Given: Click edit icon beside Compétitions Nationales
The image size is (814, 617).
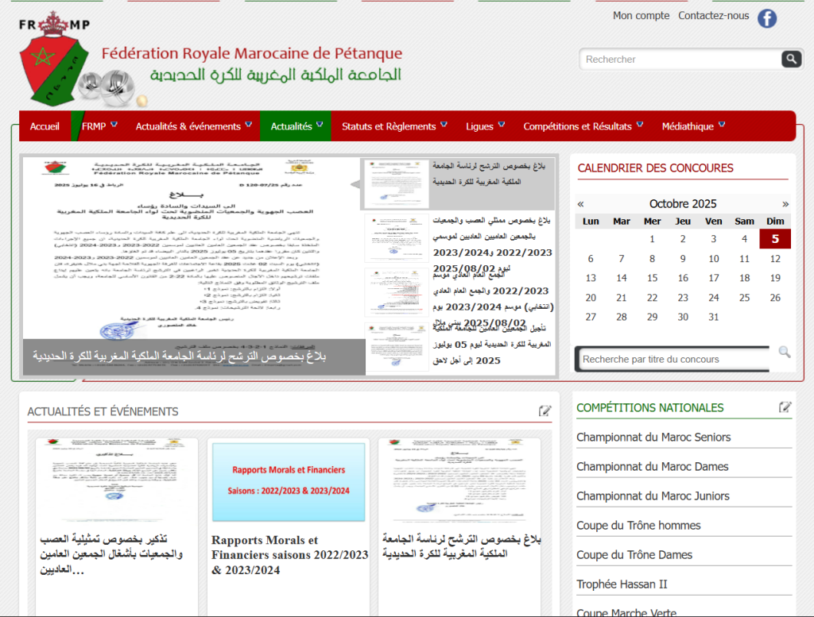Looking at the screenshot, I should click(x=785, y=407).
